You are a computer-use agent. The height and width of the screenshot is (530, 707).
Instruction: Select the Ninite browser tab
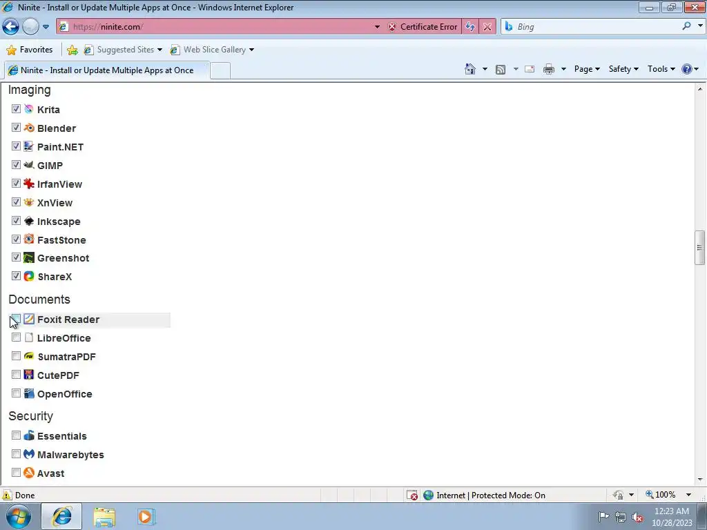tap(107, 70)
